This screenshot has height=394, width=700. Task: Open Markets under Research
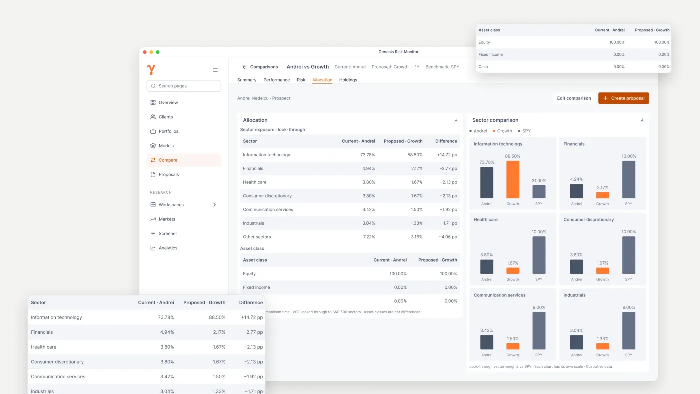[x=184, y=219]
